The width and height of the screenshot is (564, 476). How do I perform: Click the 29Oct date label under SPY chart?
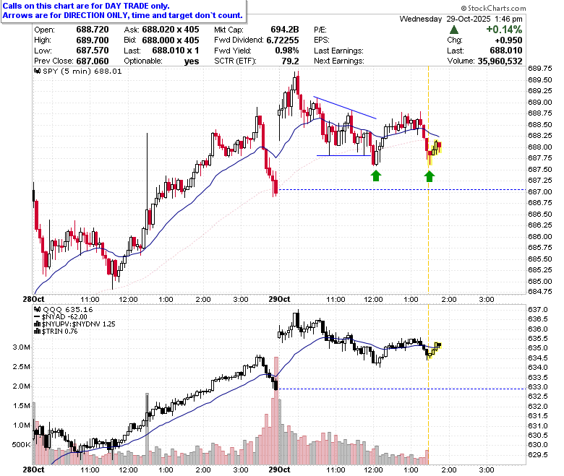tap(280, 299)
